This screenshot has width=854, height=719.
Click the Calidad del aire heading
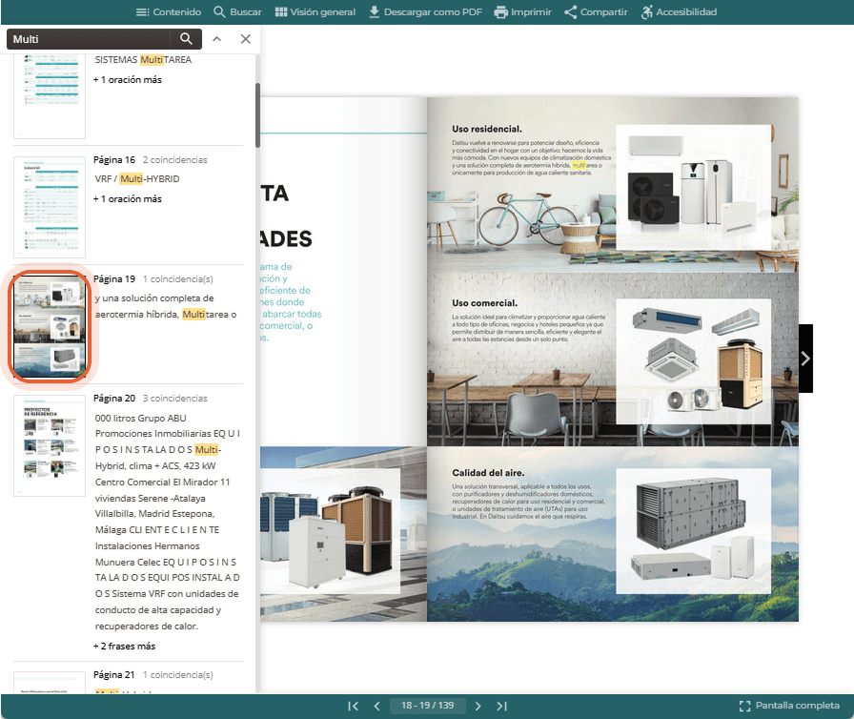pos(488,473)
